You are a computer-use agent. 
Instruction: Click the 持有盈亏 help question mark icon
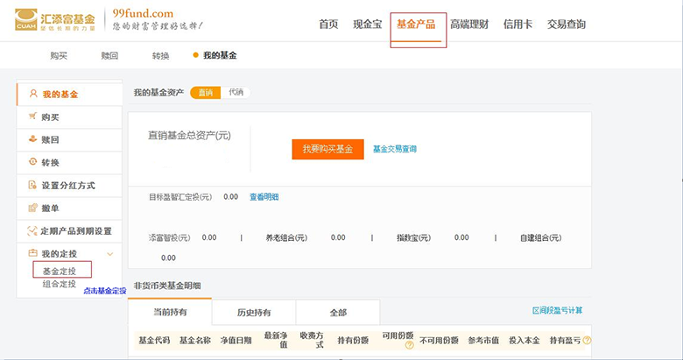click(587, 340)
